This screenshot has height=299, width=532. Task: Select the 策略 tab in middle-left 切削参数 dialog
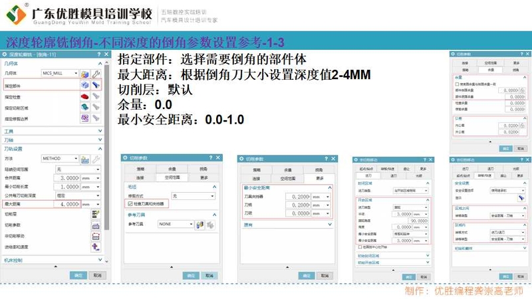click(x=140, y=169)
